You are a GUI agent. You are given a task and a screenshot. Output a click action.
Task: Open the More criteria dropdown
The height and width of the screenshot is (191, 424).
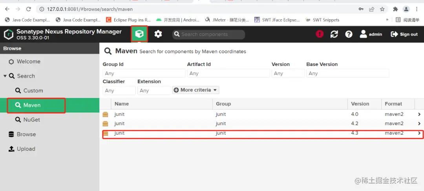pyautogui.click(x=196, y=90)
